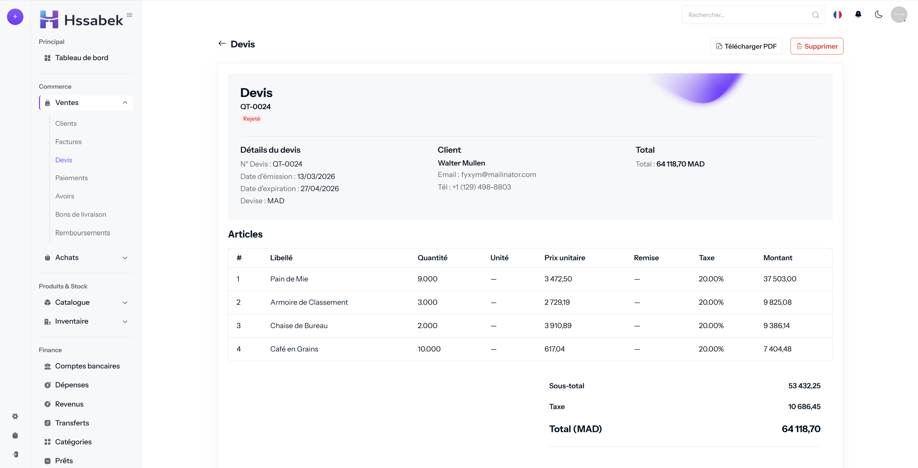This screenshot has width=918, height=468.
Task: Click the Comptes bancaires bank icon
Action: pyautogui.click(x=47, y=366)
